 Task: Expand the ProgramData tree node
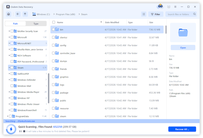click(x=8, y=116)
